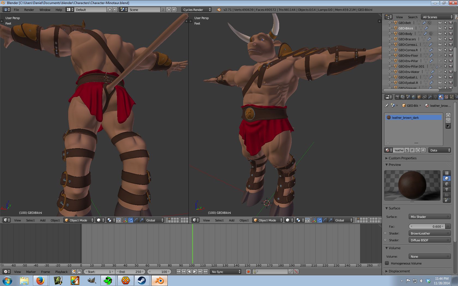
Task: Launch Steam from the taskbar
Action: coord(141,280)
